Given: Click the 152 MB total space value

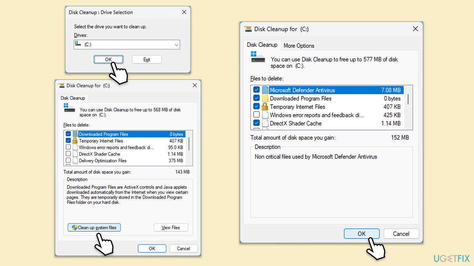Looking at the screenshot, I should coord(400,137).
